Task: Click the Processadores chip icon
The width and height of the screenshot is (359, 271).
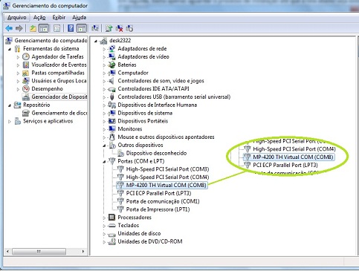Action: (x=112, y=218)
